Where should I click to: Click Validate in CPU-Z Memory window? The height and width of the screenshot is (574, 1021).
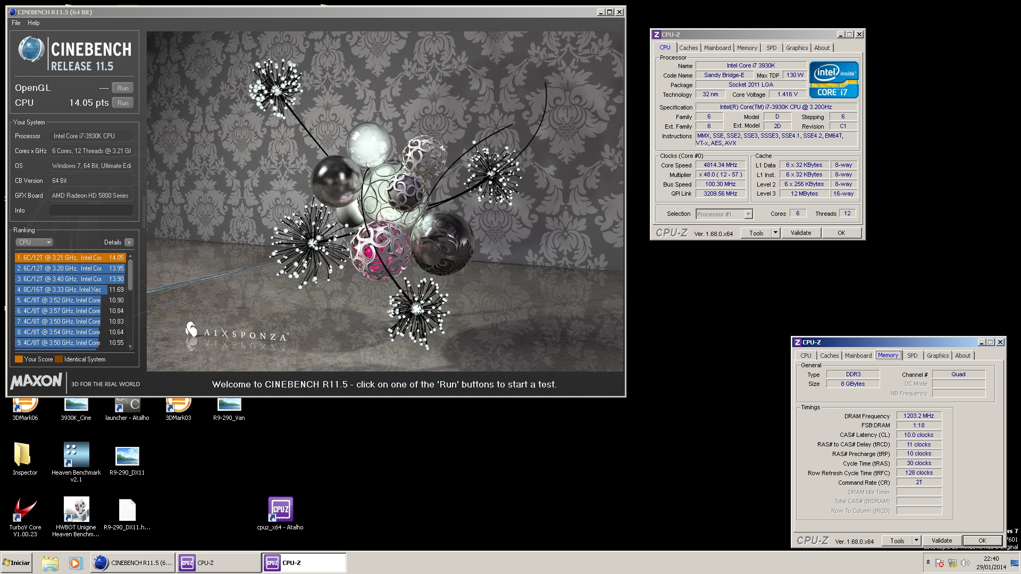[x=941, y=541]
